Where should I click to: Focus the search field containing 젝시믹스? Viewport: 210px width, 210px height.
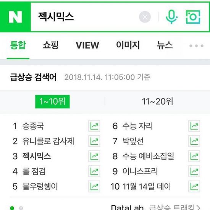(84, 17)
